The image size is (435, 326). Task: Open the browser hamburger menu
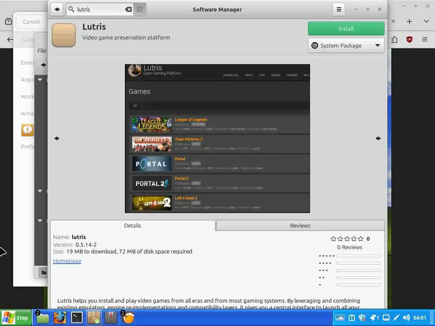(425, 39)
